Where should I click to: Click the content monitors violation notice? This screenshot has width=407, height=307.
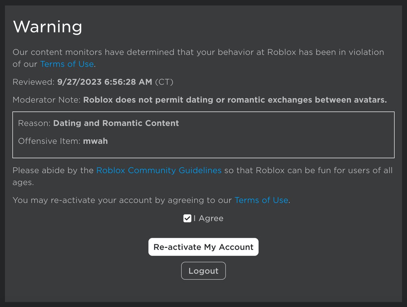[198, 52]
